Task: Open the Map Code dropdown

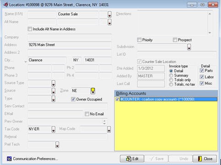Action: pos(109,129)
